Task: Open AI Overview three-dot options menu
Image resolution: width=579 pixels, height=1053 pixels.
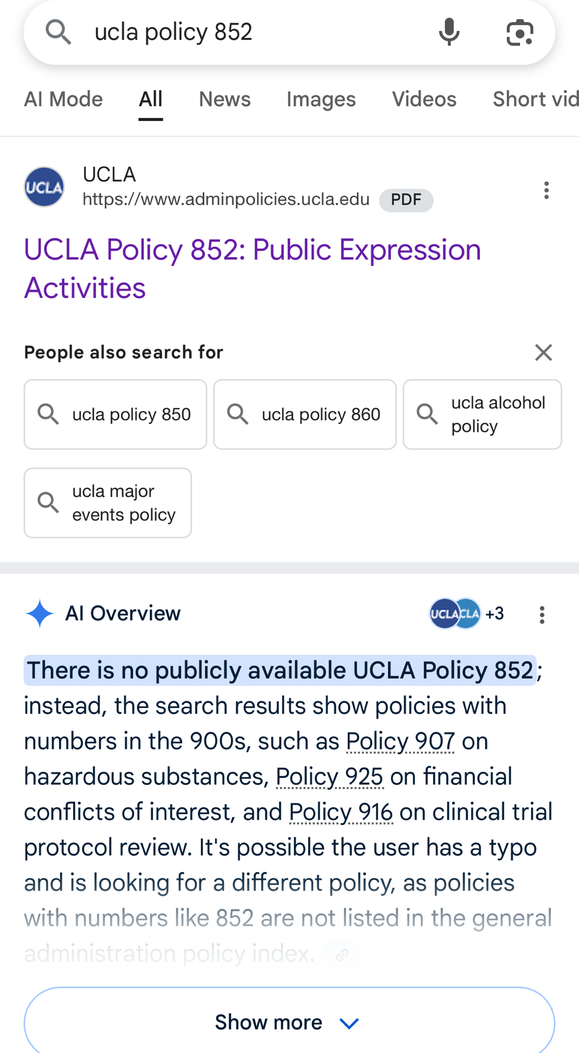Action: click(542, 614)
